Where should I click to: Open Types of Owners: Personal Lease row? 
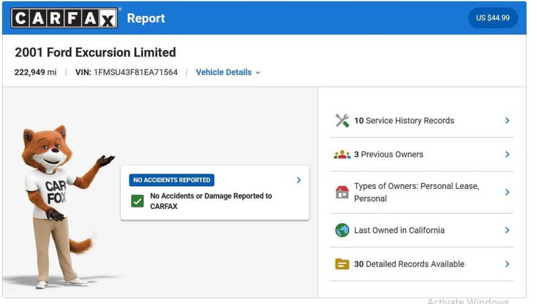(x=422, y=192)
